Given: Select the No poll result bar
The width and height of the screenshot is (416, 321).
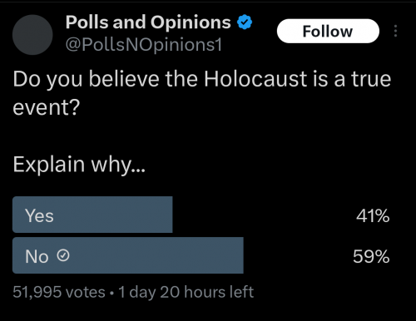Looking at the screenshot, I should pyautogui.click(x=128, y=255).
